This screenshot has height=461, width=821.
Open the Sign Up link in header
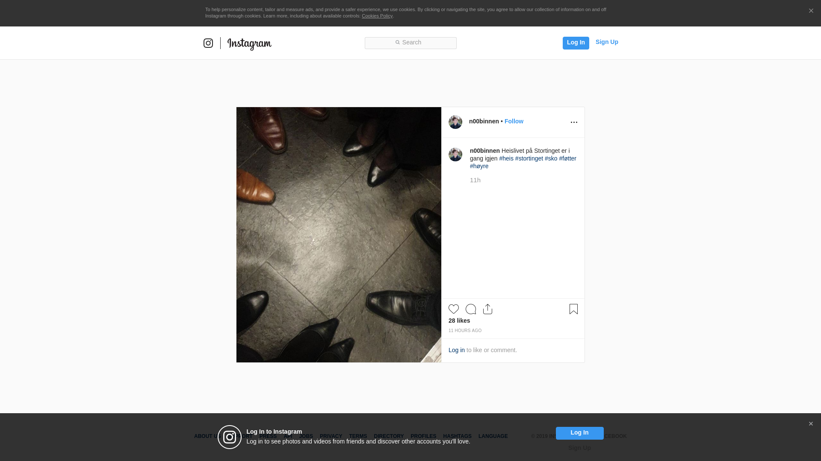(x=607, y=42)
